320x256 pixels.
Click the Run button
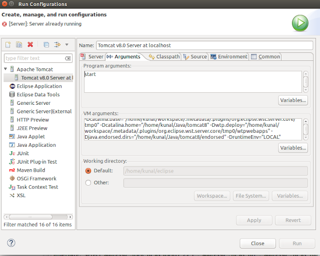tap(297, 244)
